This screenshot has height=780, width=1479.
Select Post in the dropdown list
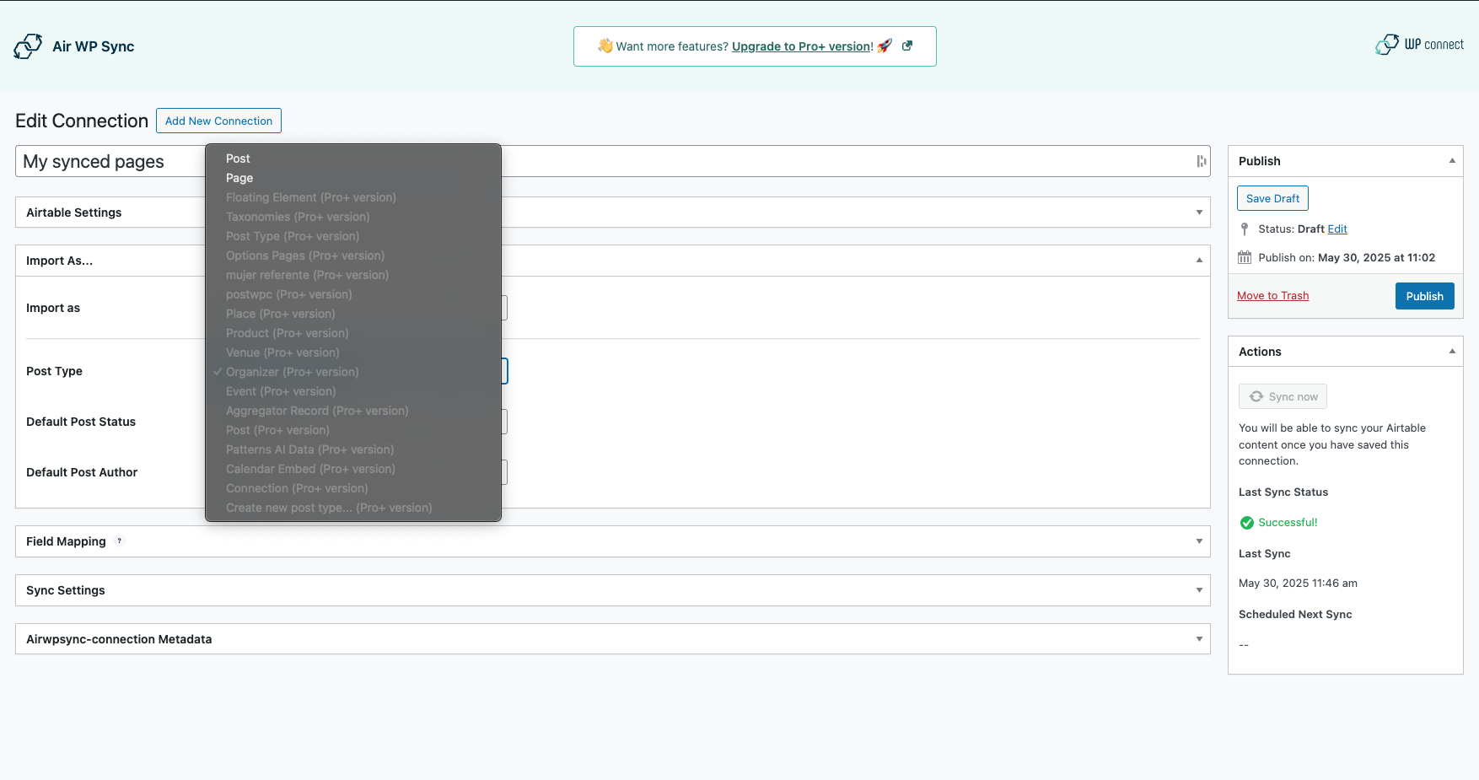click(x=353, y=159)
